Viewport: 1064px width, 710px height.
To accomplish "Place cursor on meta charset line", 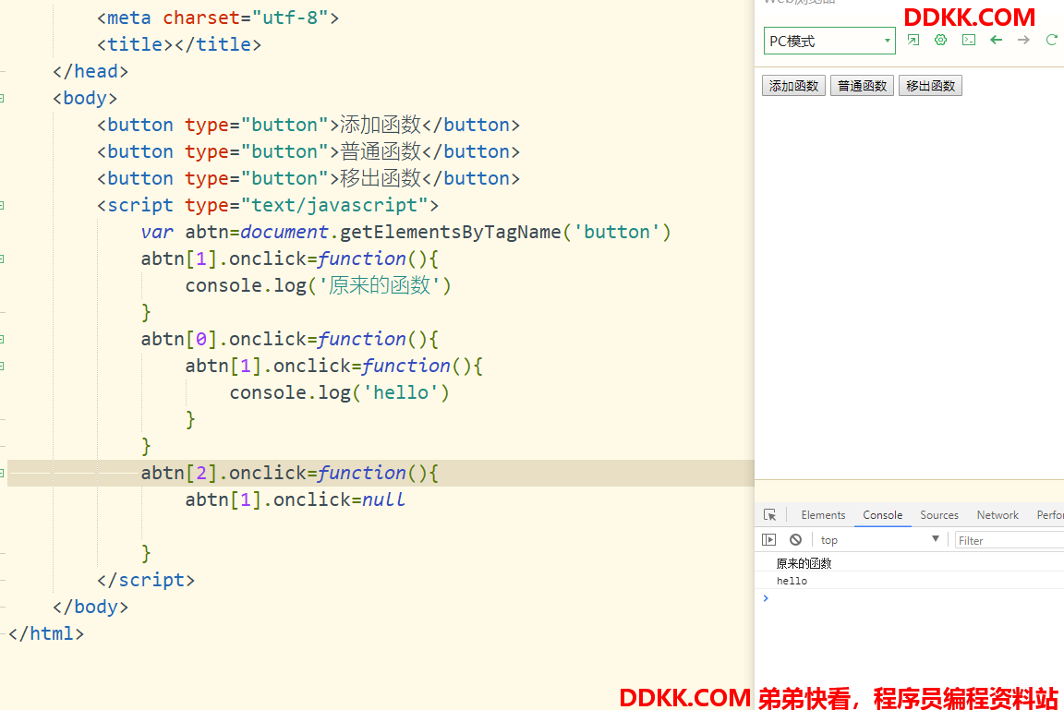I will 218,17.
